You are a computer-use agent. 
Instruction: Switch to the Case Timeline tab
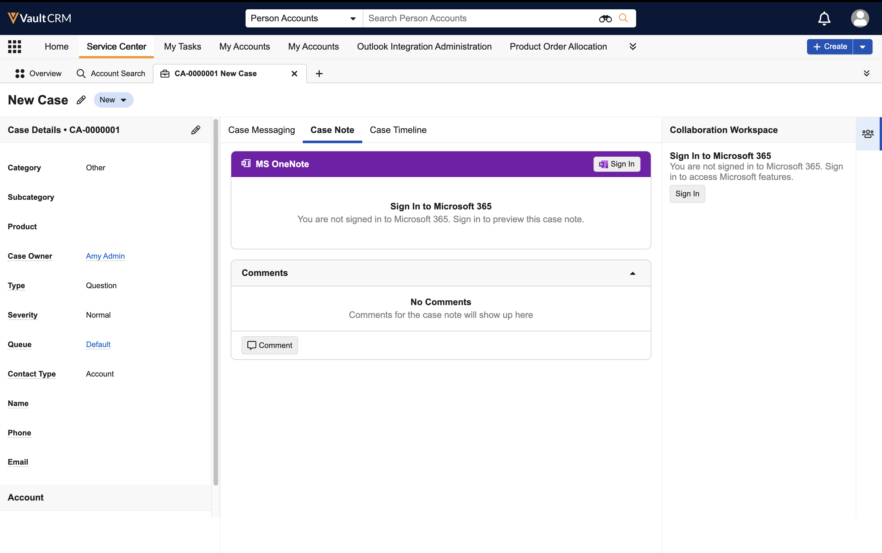click(x=398, y=130)
